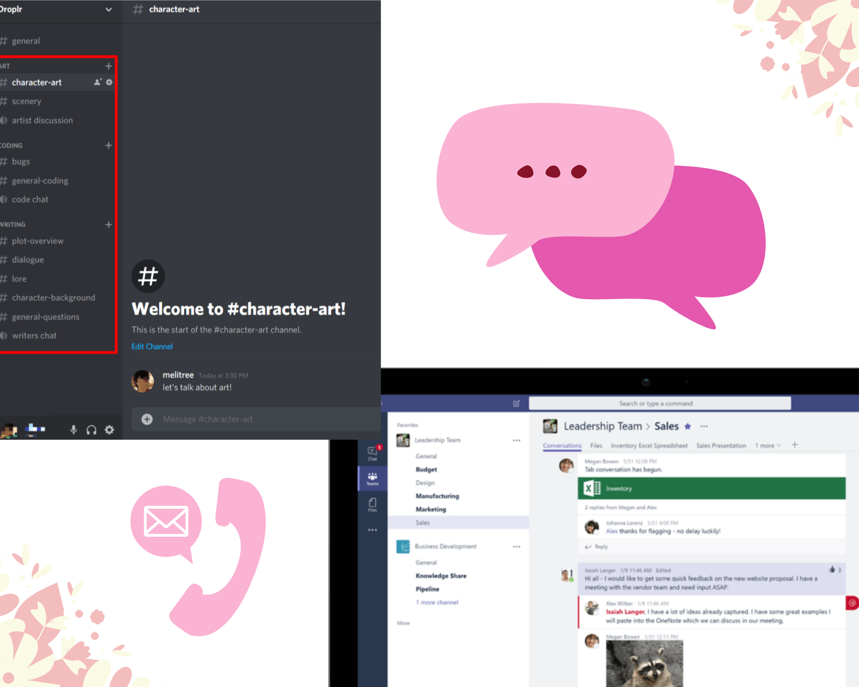859x687 pixels.
Task: Switch to the Files tab in Sales
Action: [x=596, y=446]
